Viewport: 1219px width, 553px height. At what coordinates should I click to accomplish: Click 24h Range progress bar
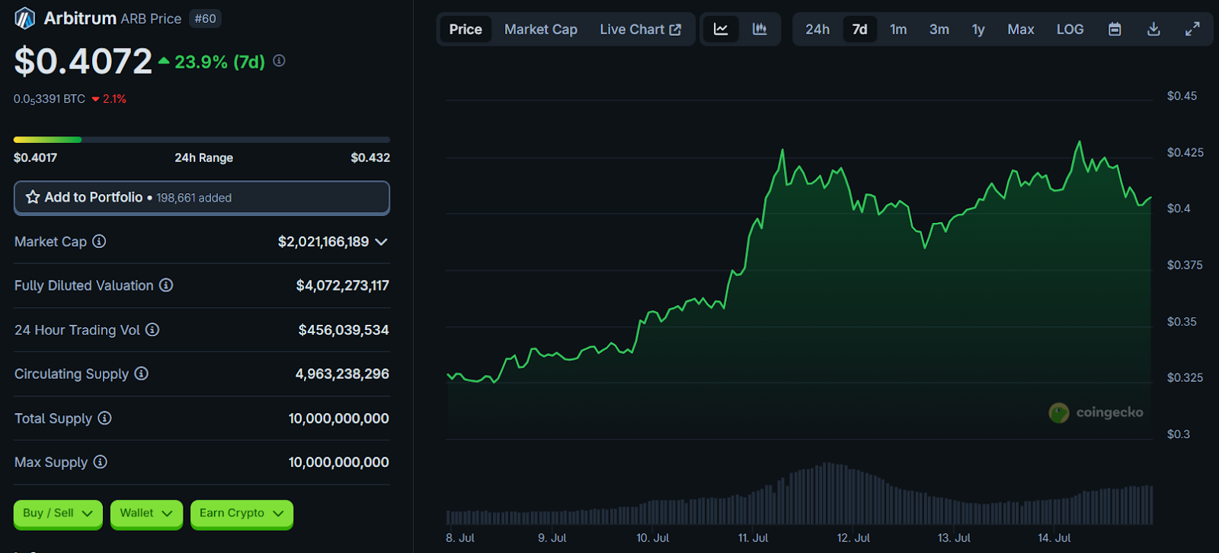click(202, 140)
